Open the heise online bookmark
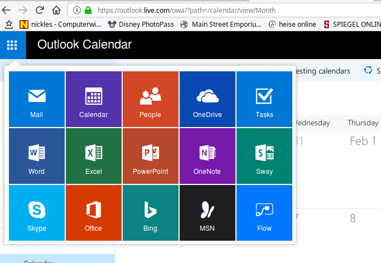The width and height of the screenshot is (381, 263). (x=292, y=25)
